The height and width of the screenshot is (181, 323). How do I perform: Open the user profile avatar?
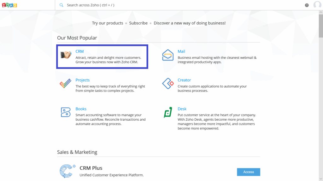coord(317,5)
